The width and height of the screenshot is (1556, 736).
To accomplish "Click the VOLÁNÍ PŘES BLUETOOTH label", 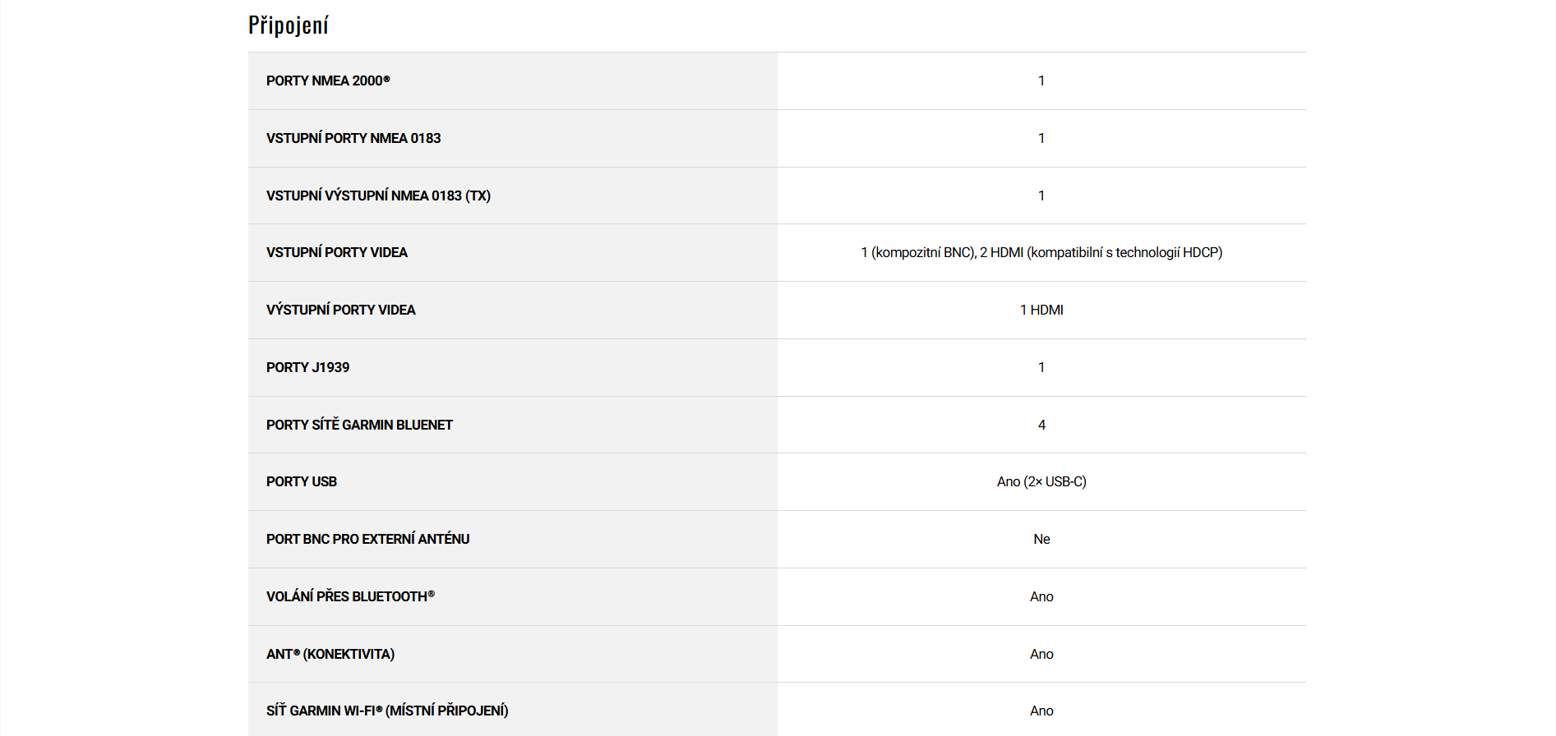I will click(x=350, y=596).
